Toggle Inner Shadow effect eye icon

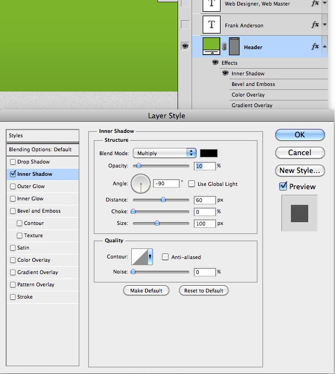[x=225, y=73]
